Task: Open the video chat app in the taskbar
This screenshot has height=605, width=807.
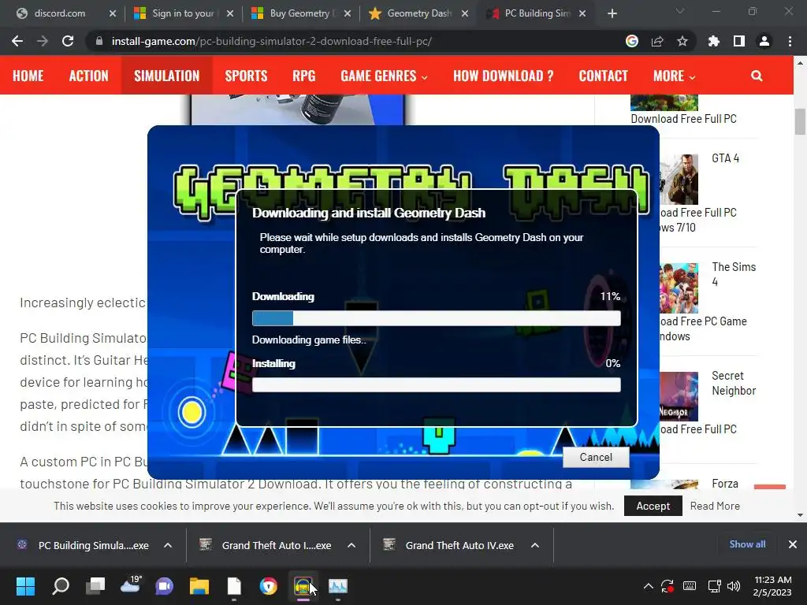Action: (165, 586)
